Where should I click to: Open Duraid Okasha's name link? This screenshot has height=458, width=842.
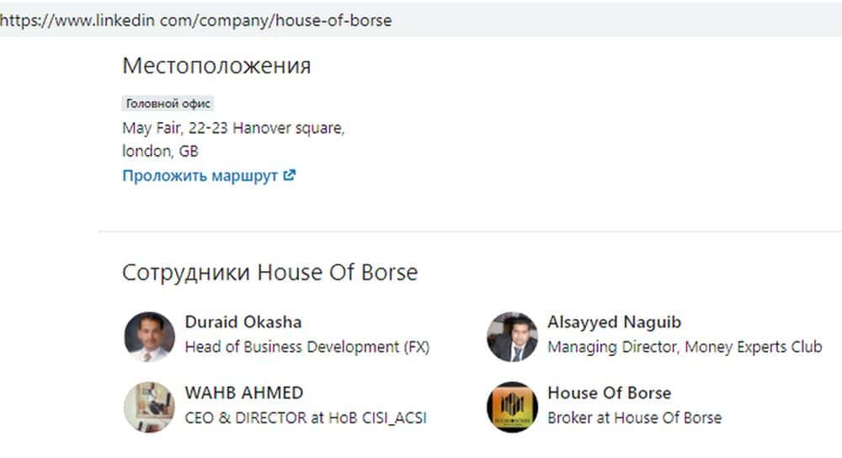[242, 322]
